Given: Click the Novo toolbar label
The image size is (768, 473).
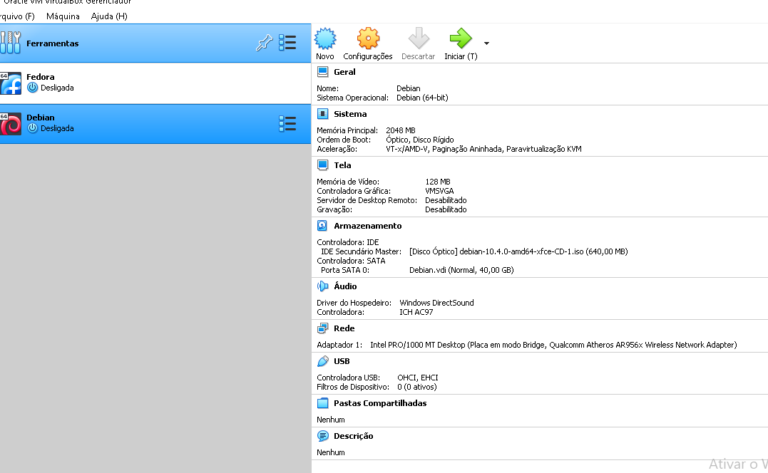Looking at the screenshot, I should [x=324, y=56].
